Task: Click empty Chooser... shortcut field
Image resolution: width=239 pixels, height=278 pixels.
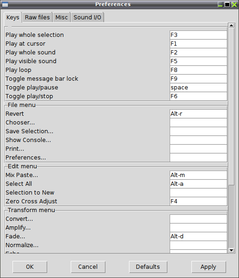Action: 198,123
